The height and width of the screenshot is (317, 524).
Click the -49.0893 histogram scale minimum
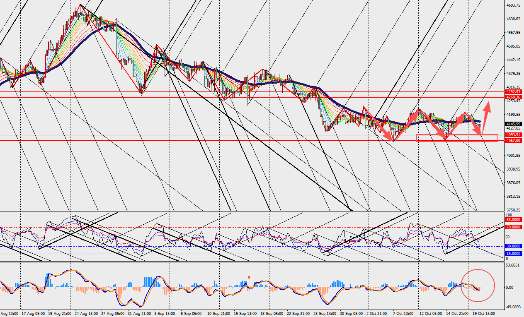(x=513, y=307)
